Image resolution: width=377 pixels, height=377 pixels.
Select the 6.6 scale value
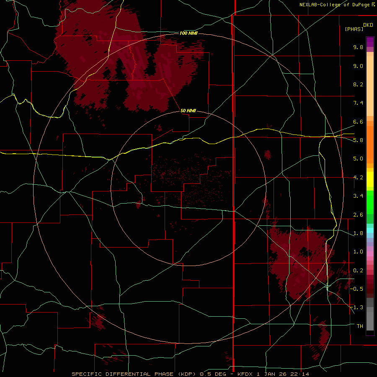358,121
